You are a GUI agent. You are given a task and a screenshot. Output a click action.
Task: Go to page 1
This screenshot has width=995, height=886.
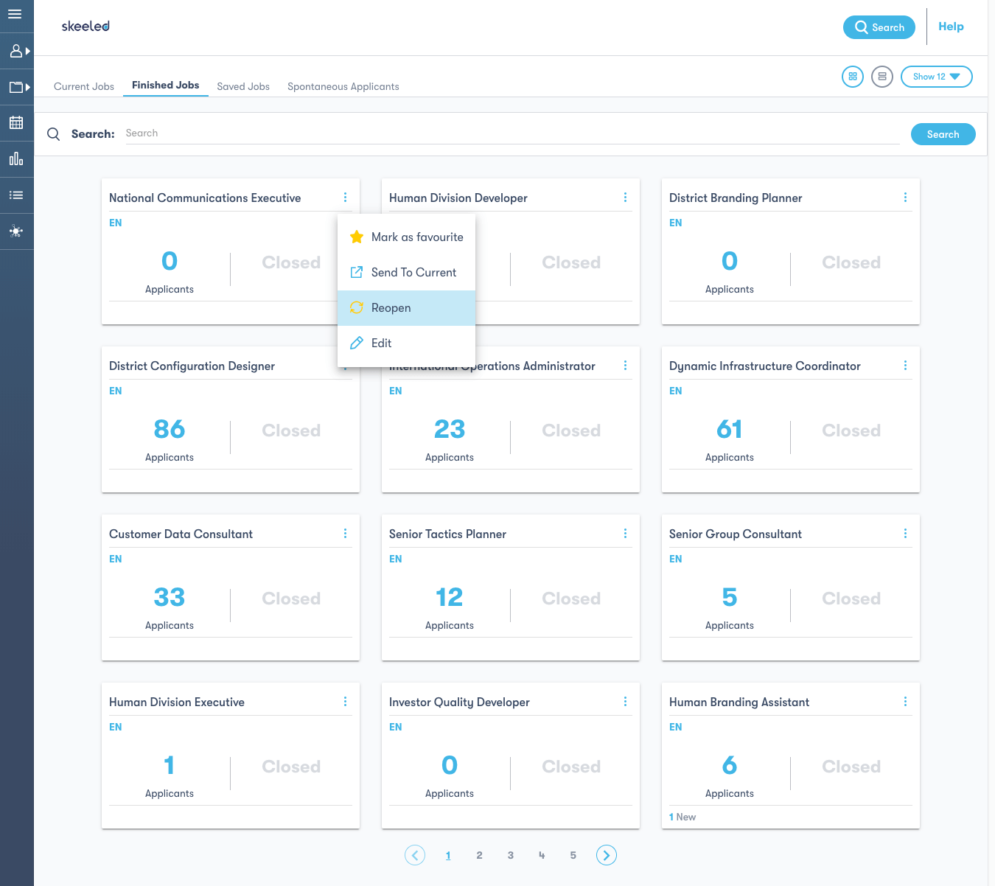coord(448,855)
